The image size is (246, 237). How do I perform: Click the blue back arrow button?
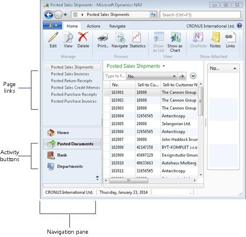click(49, 15)
